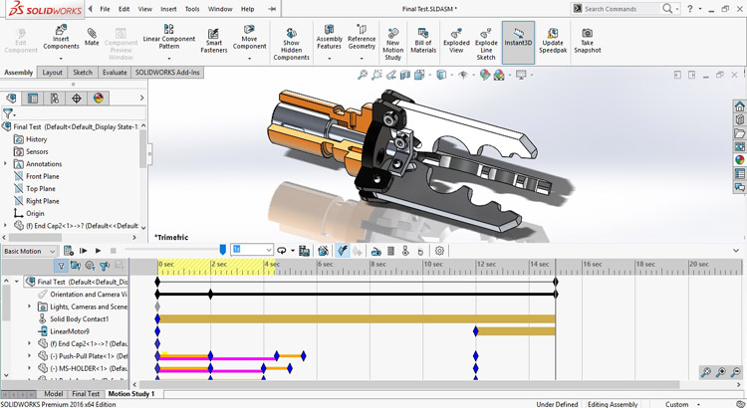This screenshot has height=408, width=747.
Task: Click Calculate motion study icon
Action: [x=68, y=251]
